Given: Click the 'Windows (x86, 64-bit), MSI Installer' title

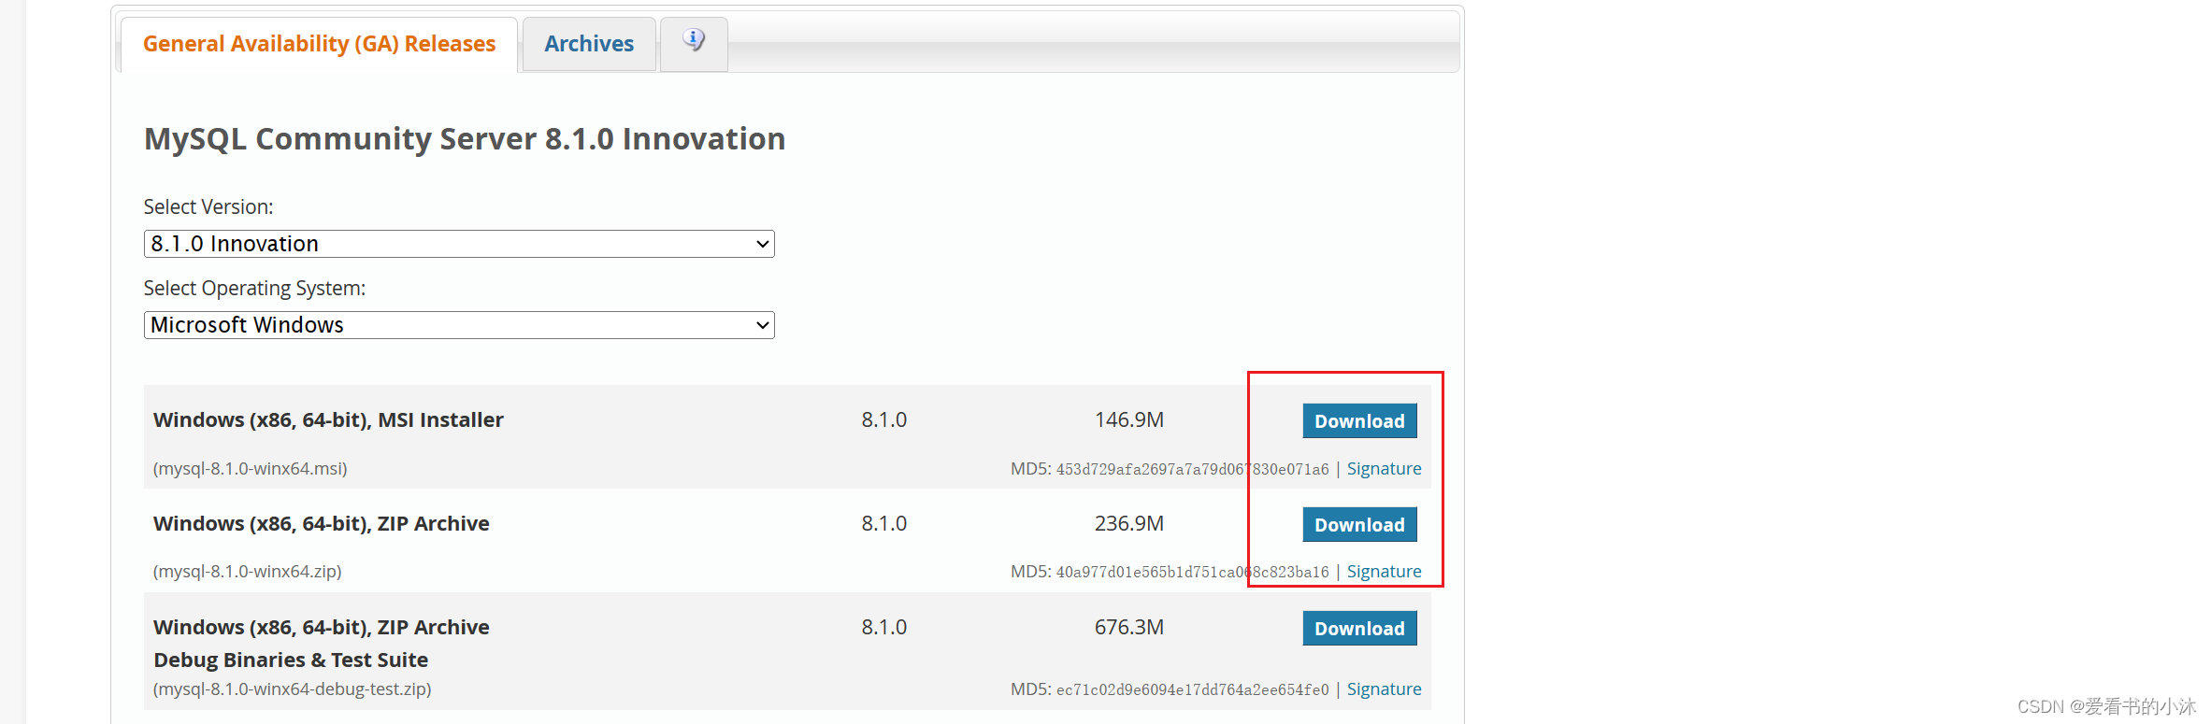Looking at the screenshot, I should click(328, 419).
